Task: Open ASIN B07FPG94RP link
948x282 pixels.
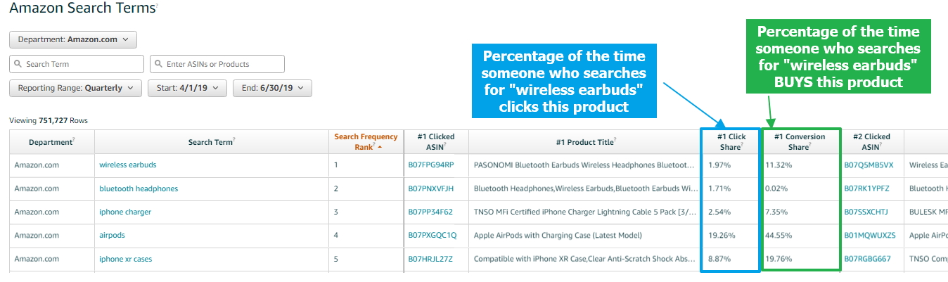Action: click(431, 165)
